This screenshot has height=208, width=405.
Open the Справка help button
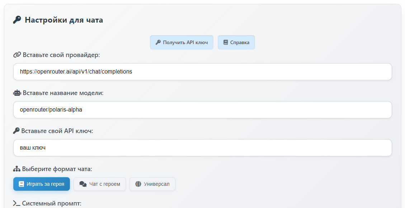236,42
